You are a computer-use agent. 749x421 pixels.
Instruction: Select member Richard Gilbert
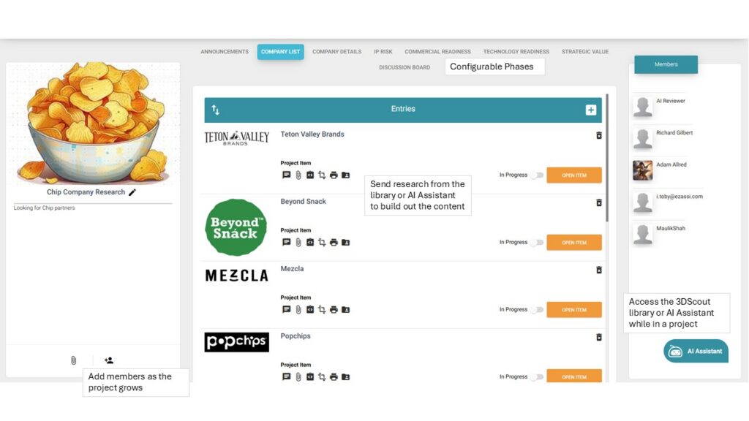[674, 133]
